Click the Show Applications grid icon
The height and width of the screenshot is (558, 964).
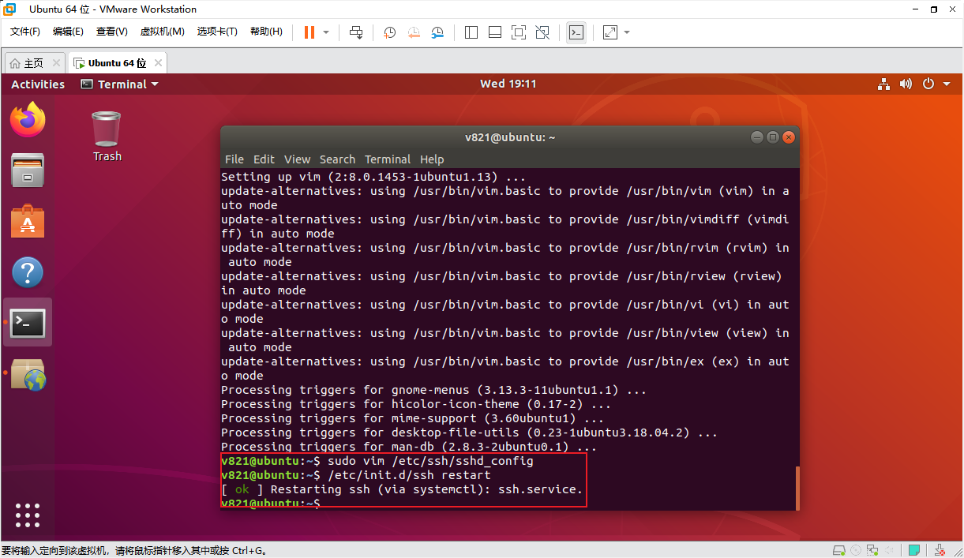click(28, 515)
